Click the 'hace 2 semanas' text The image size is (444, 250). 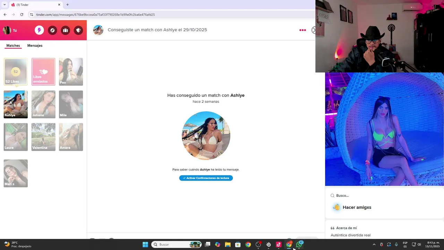tap(206, 102)
